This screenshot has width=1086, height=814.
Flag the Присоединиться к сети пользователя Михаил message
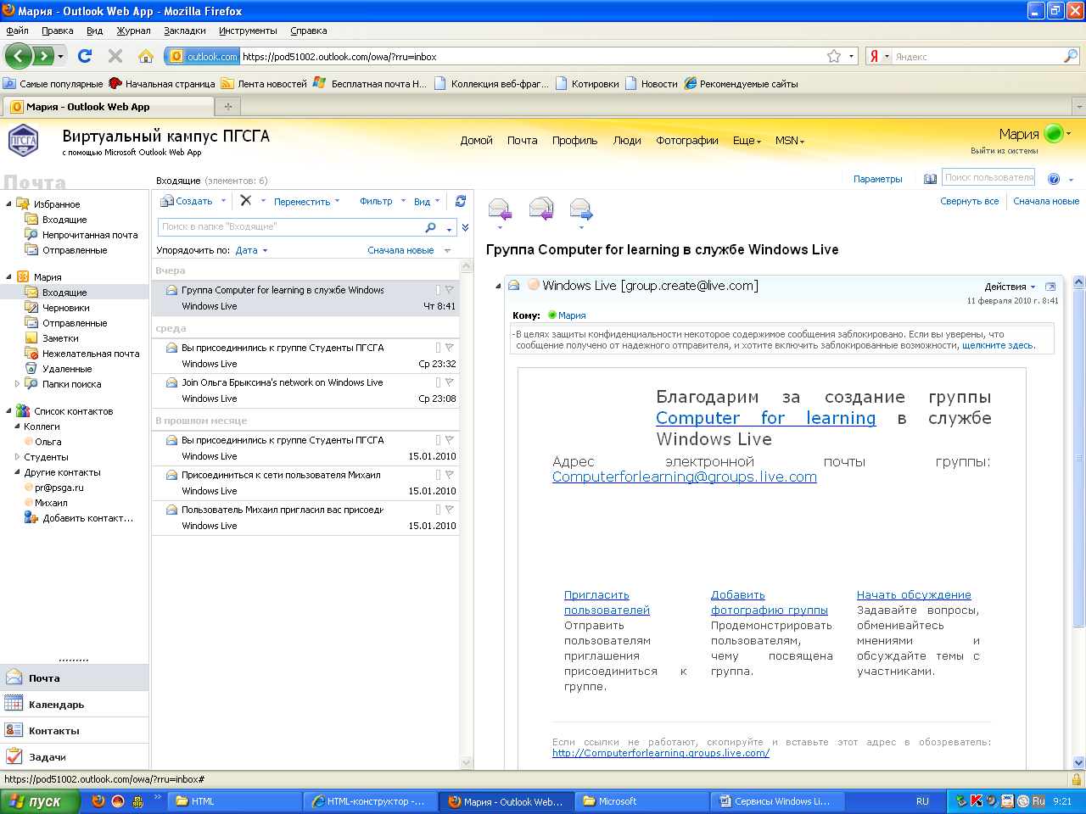450,475
